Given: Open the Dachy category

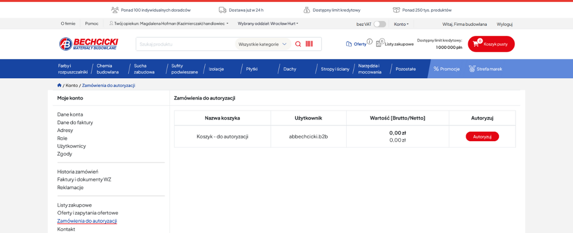Looking at the screenshot, I should tap(290, 69).
